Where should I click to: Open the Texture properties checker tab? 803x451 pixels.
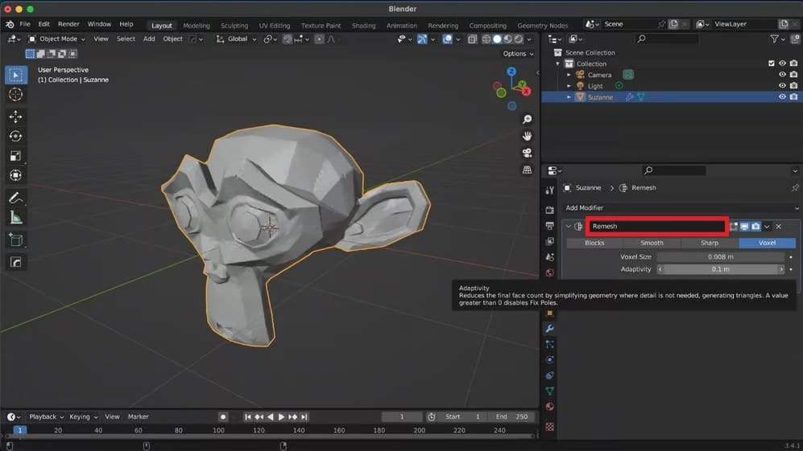(549, 426)
